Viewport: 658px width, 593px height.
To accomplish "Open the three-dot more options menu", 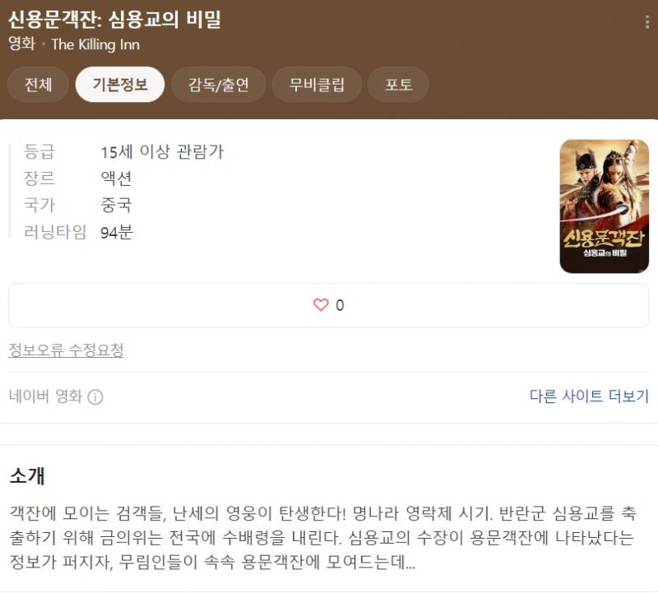I will (647, 22).
